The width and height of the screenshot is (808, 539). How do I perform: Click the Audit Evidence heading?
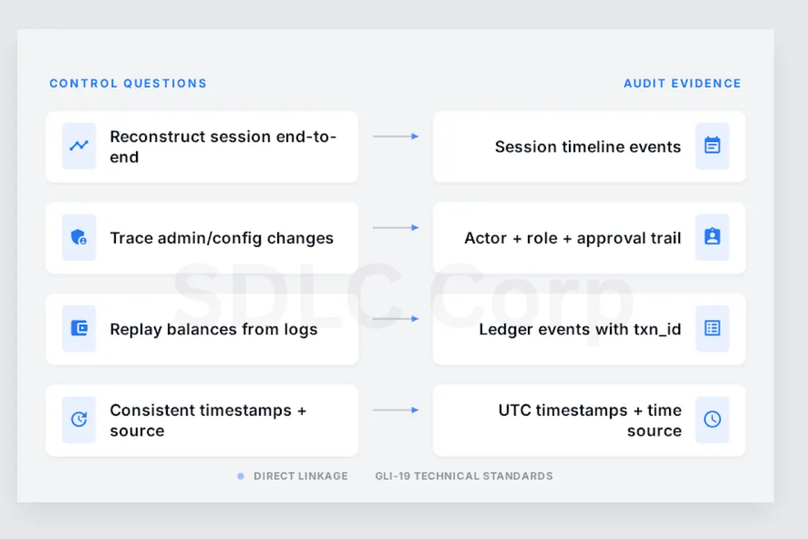[682, 84]
